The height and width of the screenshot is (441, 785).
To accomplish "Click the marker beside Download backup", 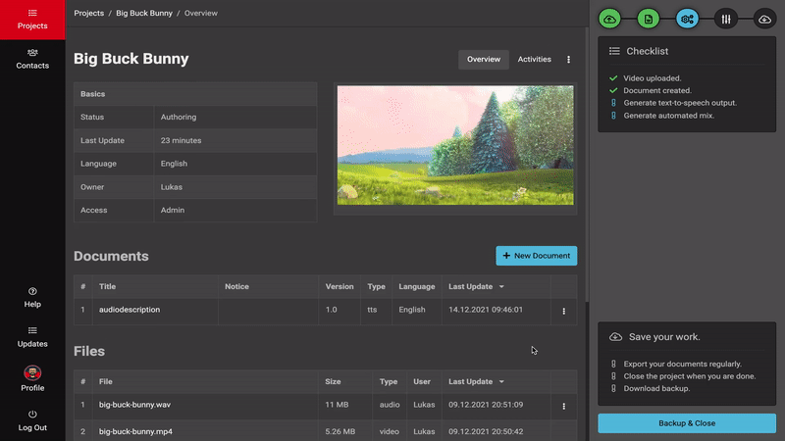I will [x=613, y=388].
